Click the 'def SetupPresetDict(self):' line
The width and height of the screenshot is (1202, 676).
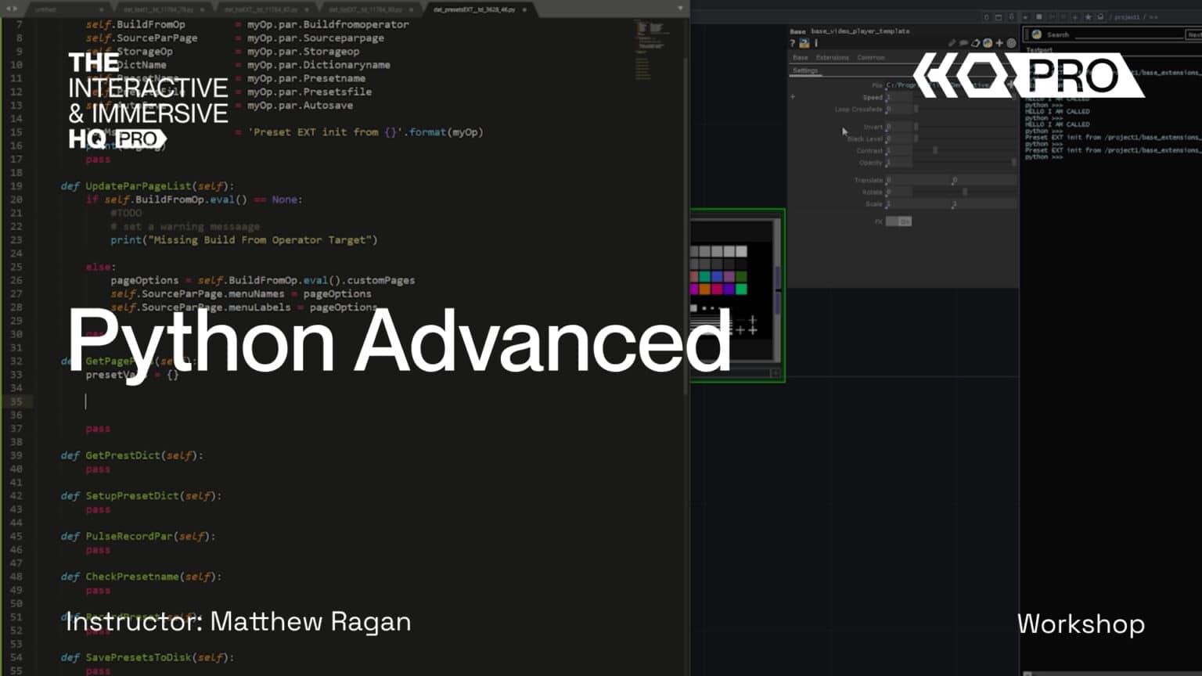tap(141, 496)
